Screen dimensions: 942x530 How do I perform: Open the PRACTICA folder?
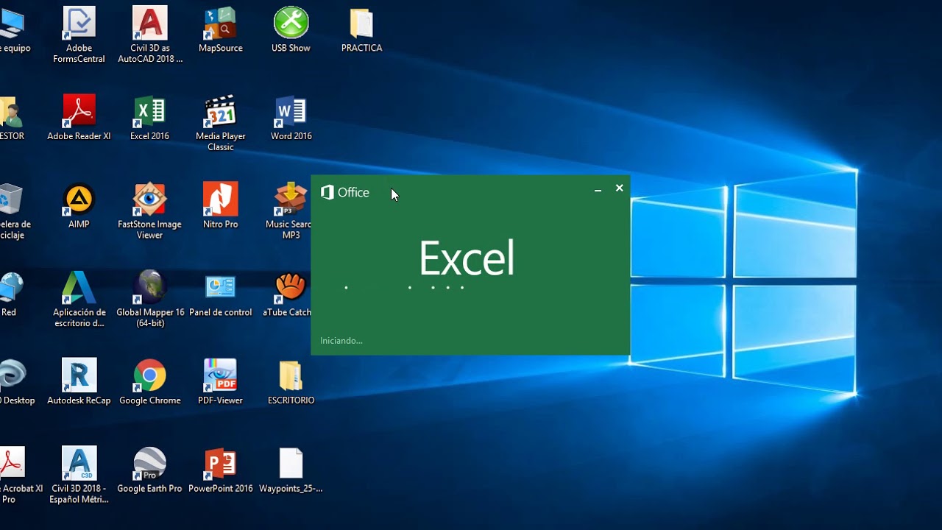pos(361,29)
